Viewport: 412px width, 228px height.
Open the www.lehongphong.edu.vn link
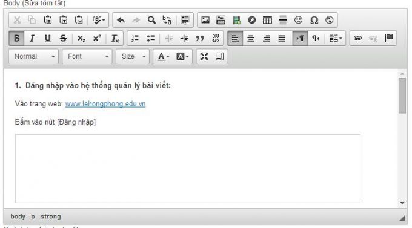click(105, 104)
